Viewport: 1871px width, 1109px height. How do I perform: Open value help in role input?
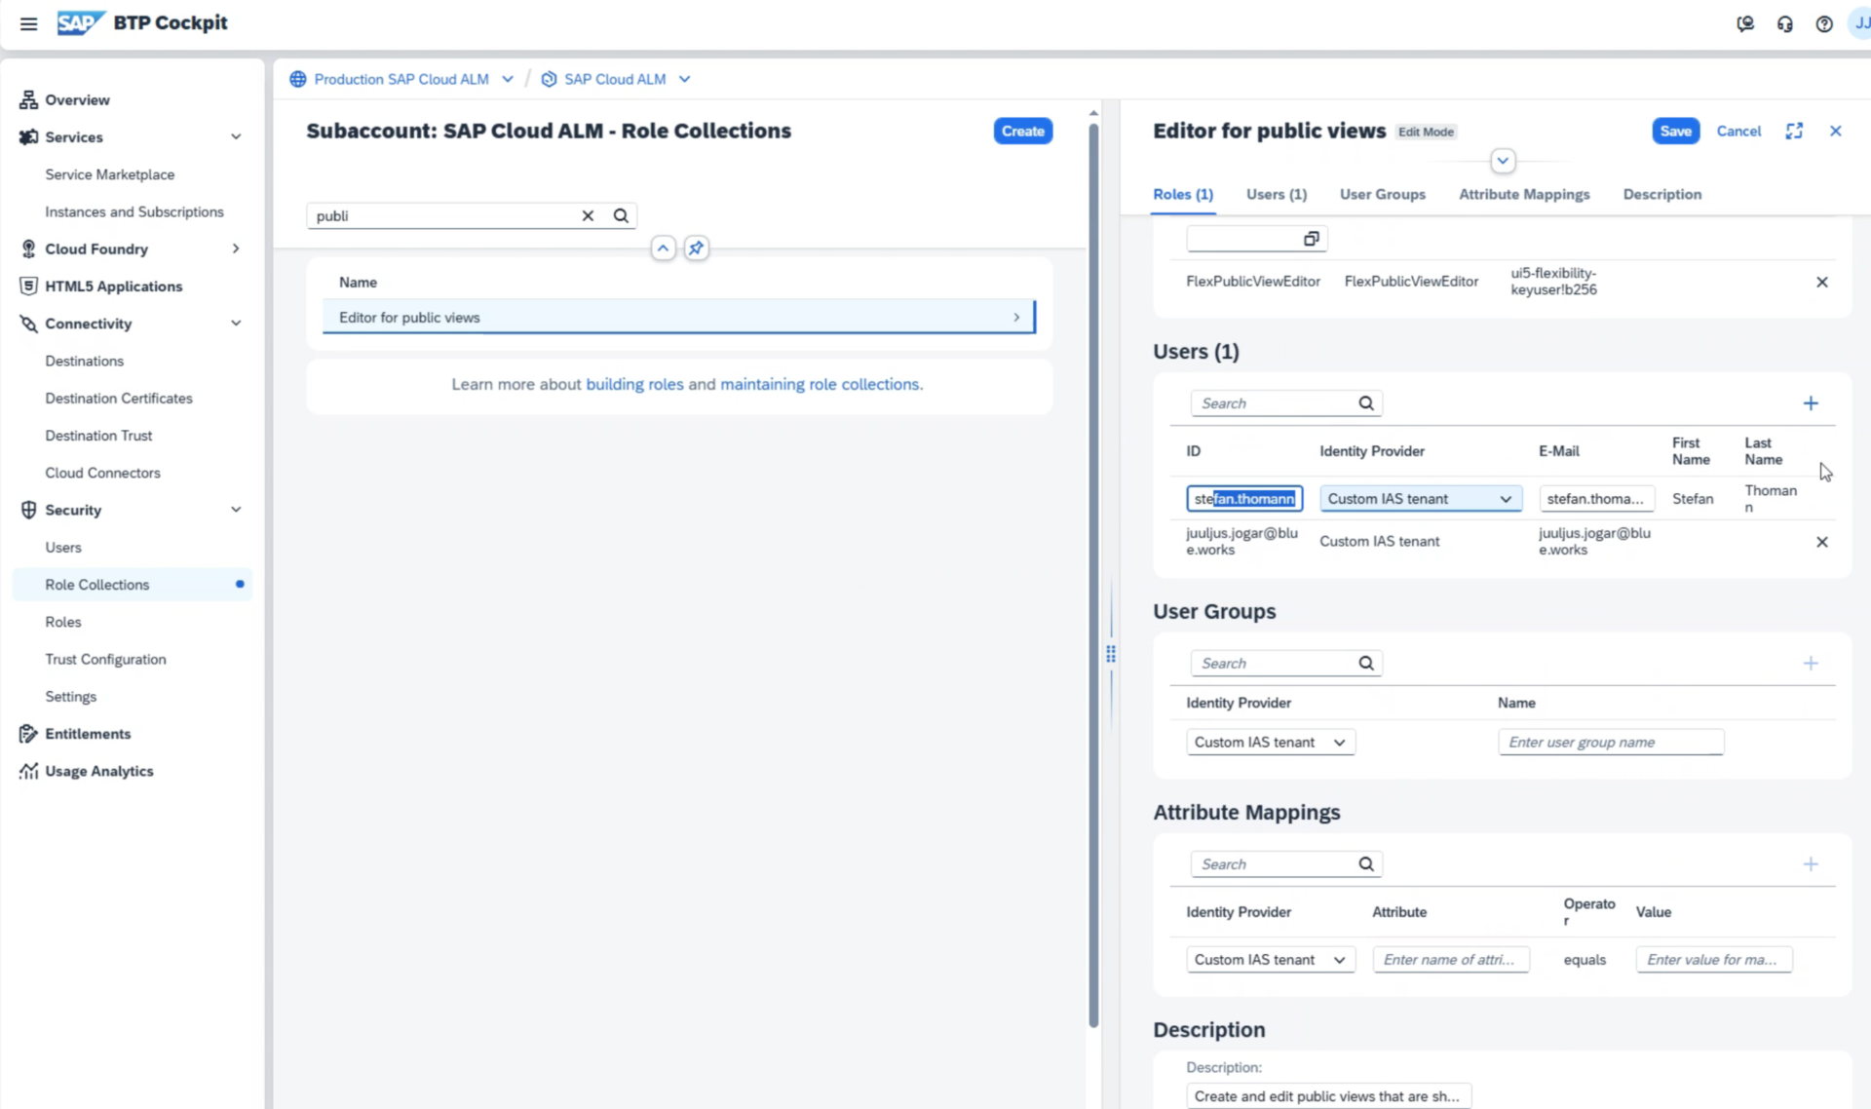[x=1311, y=239]
